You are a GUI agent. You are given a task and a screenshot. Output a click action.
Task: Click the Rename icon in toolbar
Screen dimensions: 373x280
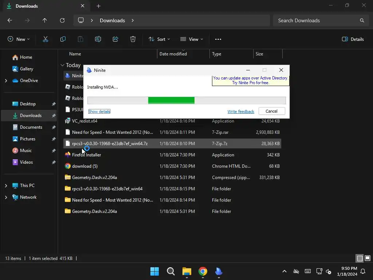[98, 39]
